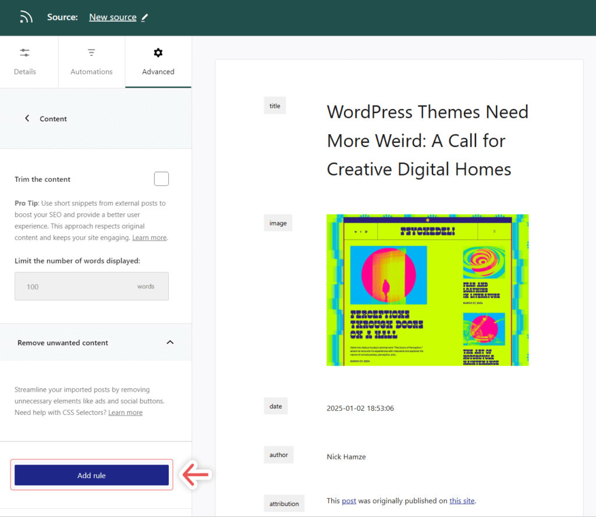
Task: Collapse the Remove unwanted content section
Action: [x=170, y=343]
